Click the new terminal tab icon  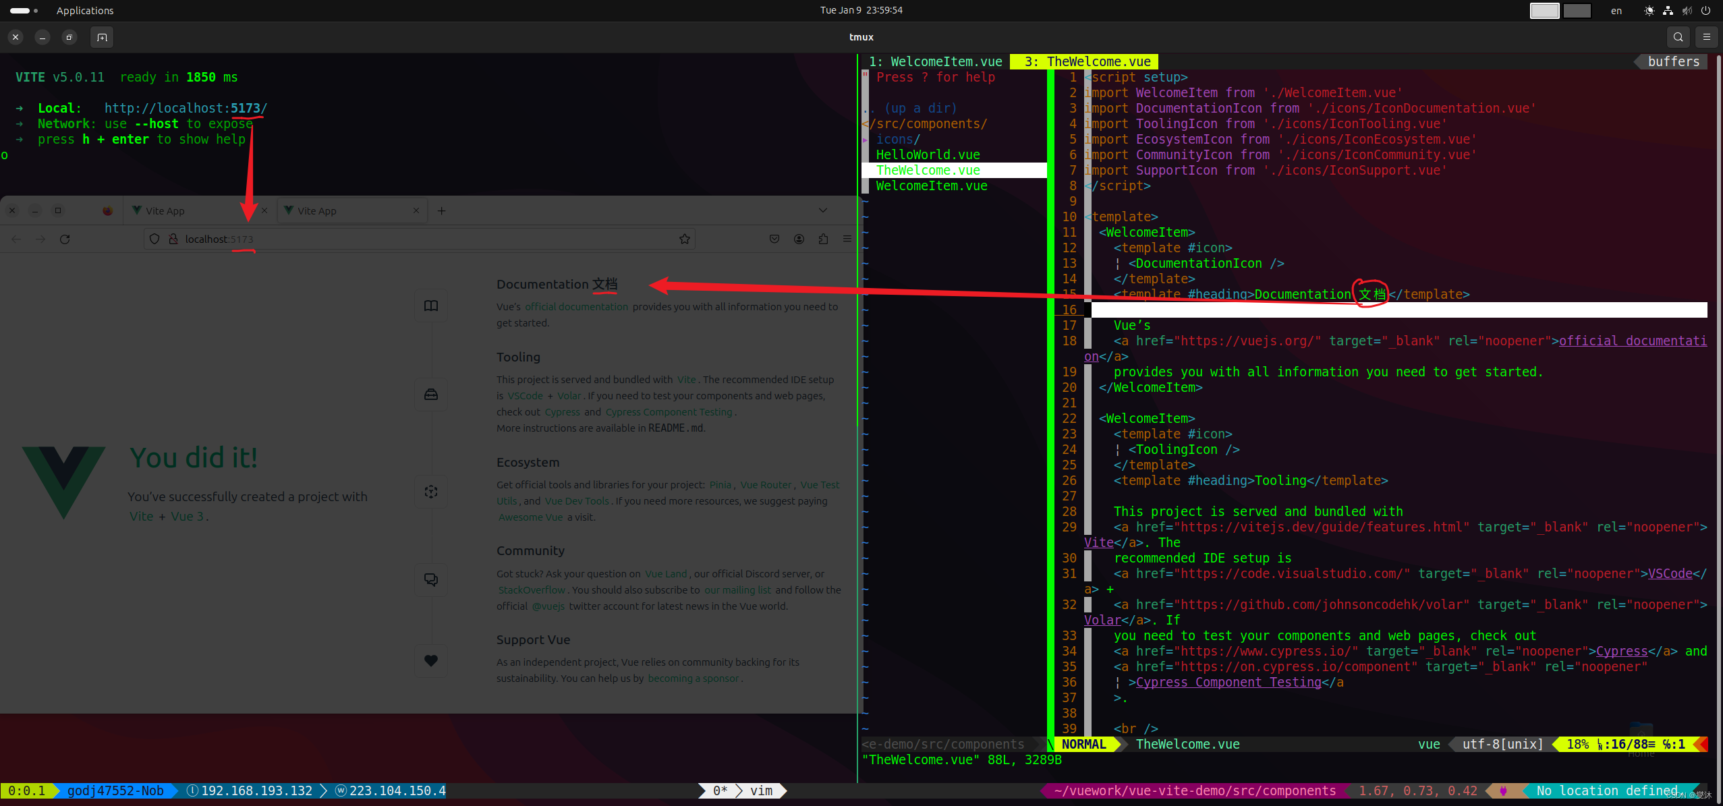point(102,37)
